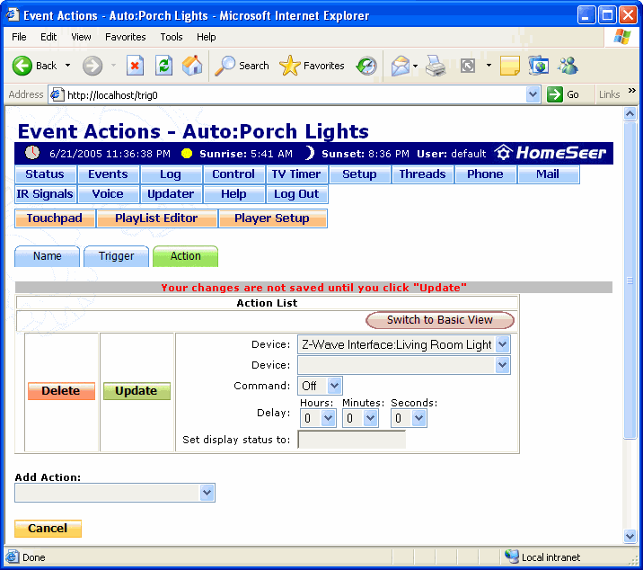Open the Search magnifier toolbar button
This screenshot has width=643, height=570.
pos(242,66)
